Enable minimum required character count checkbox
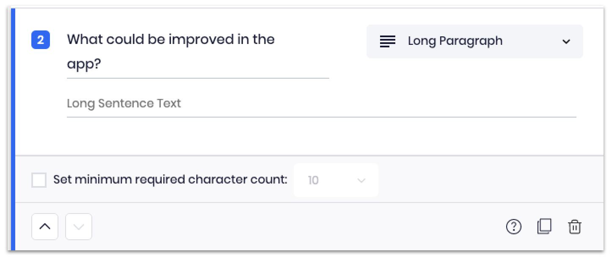The height and width of the screenshot is (263, 612). [x=39, y=180]
